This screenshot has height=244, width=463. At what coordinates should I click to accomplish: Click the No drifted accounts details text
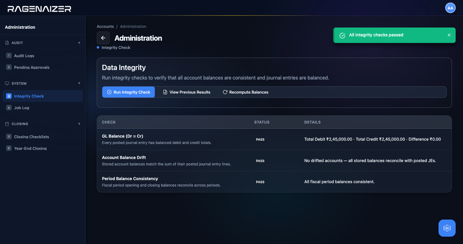370,161
